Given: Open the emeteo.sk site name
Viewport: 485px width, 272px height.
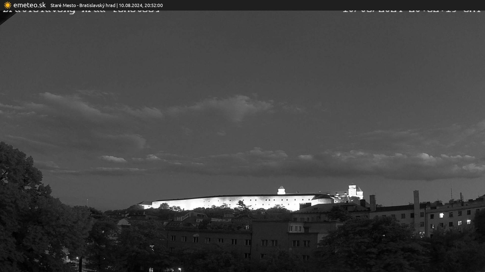Looking at the screenshot, I should point(29,5).
